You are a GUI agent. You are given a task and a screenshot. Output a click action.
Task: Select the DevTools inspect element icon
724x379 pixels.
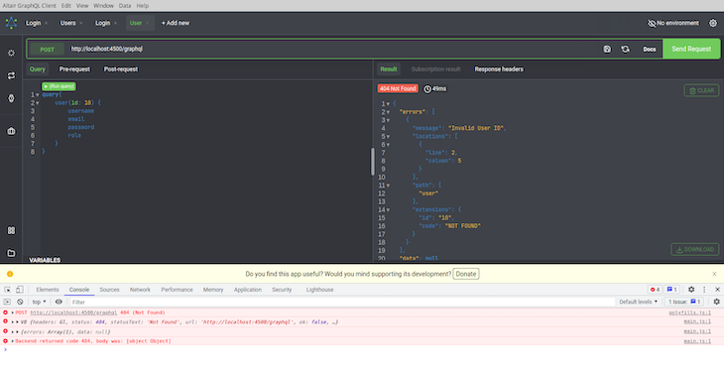click(7, 290)
